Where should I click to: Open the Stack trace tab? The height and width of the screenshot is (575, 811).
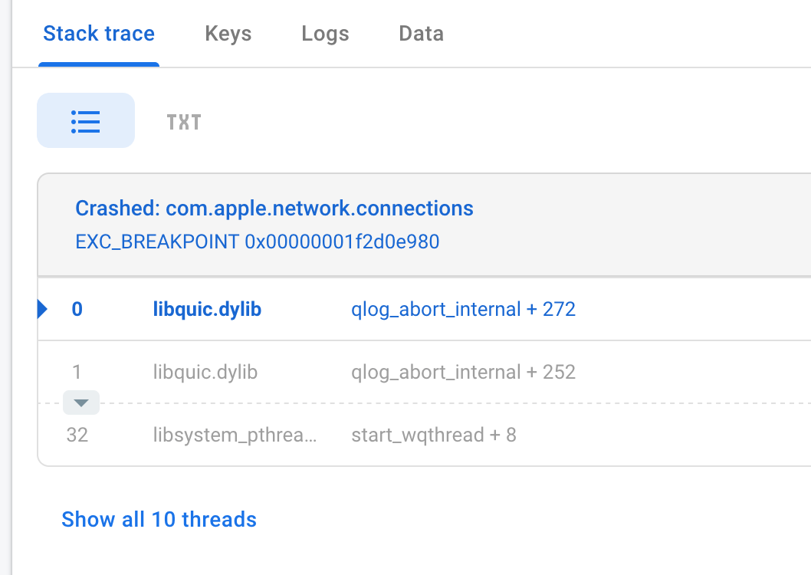pos(99,34)
